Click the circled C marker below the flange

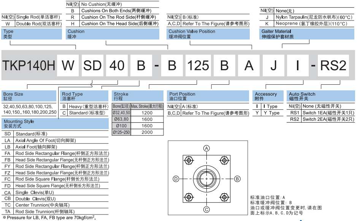click(x=206, y=209)
